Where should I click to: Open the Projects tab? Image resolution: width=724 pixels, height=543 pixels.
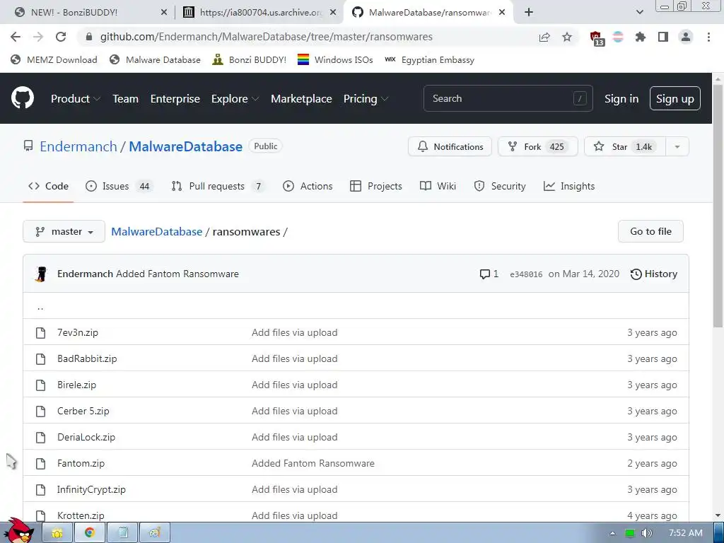pyautogui.click(x=376, y=186)
